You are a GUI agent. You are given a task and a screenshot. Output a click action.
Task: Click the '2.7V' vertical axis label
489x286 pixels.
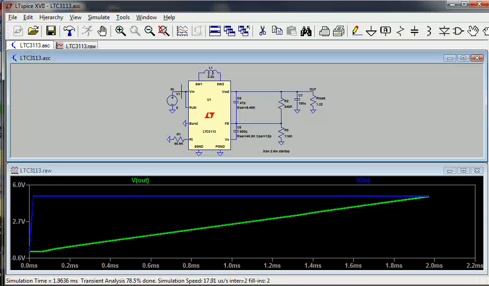(19, 221)
